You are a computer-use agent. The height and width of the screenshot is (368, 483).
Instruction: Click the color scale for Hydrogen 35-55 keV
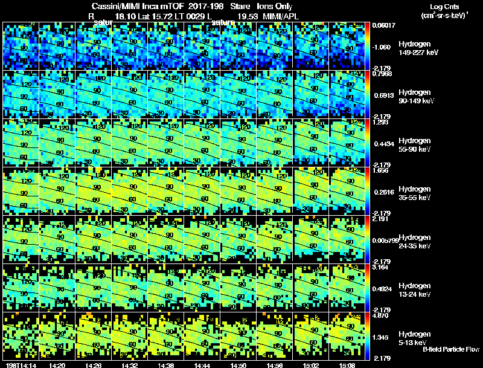tap(367, 191)
